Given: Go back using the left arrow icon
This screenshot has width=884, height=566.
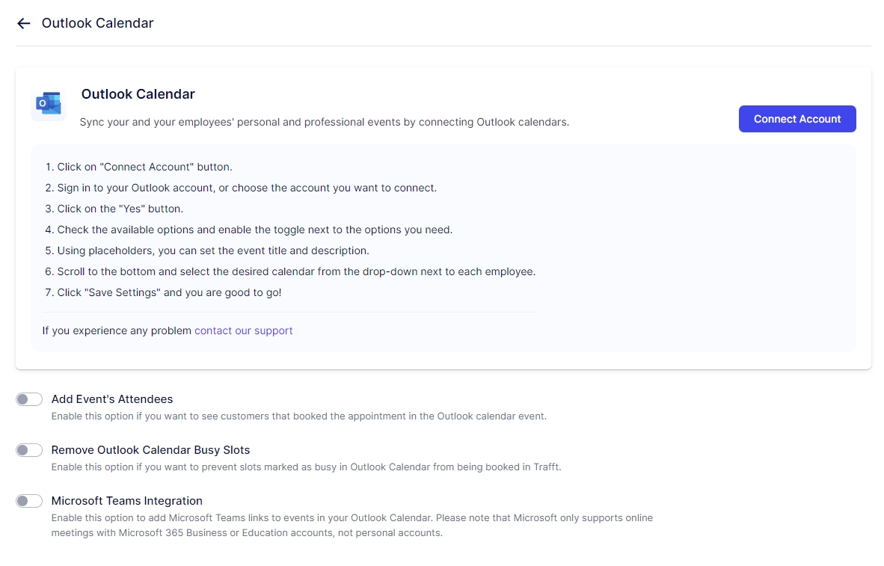Looking at the screenshot, I should [x=24, y=23].
